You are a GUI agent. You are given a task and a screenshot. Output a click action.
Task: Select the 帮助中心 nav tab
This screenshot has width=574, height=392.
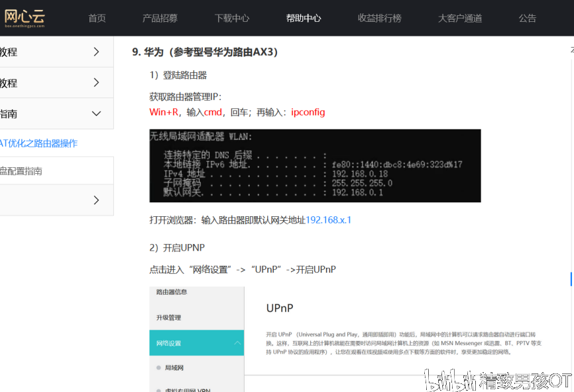(304, 18)
